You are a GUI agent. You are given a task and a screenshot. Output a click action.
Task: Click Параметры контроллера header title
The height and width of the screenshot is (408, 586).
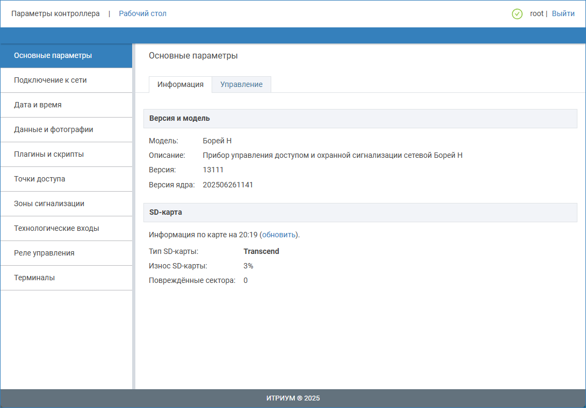pos(55,14)
